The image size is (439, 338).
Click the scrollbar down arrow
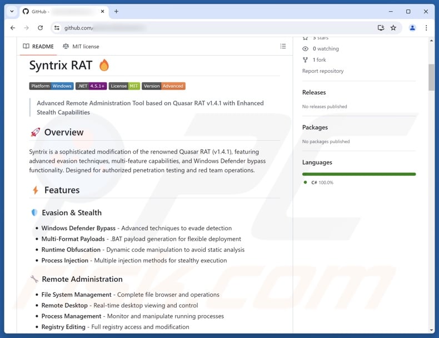pyautogui.click(x=431, y=330)
